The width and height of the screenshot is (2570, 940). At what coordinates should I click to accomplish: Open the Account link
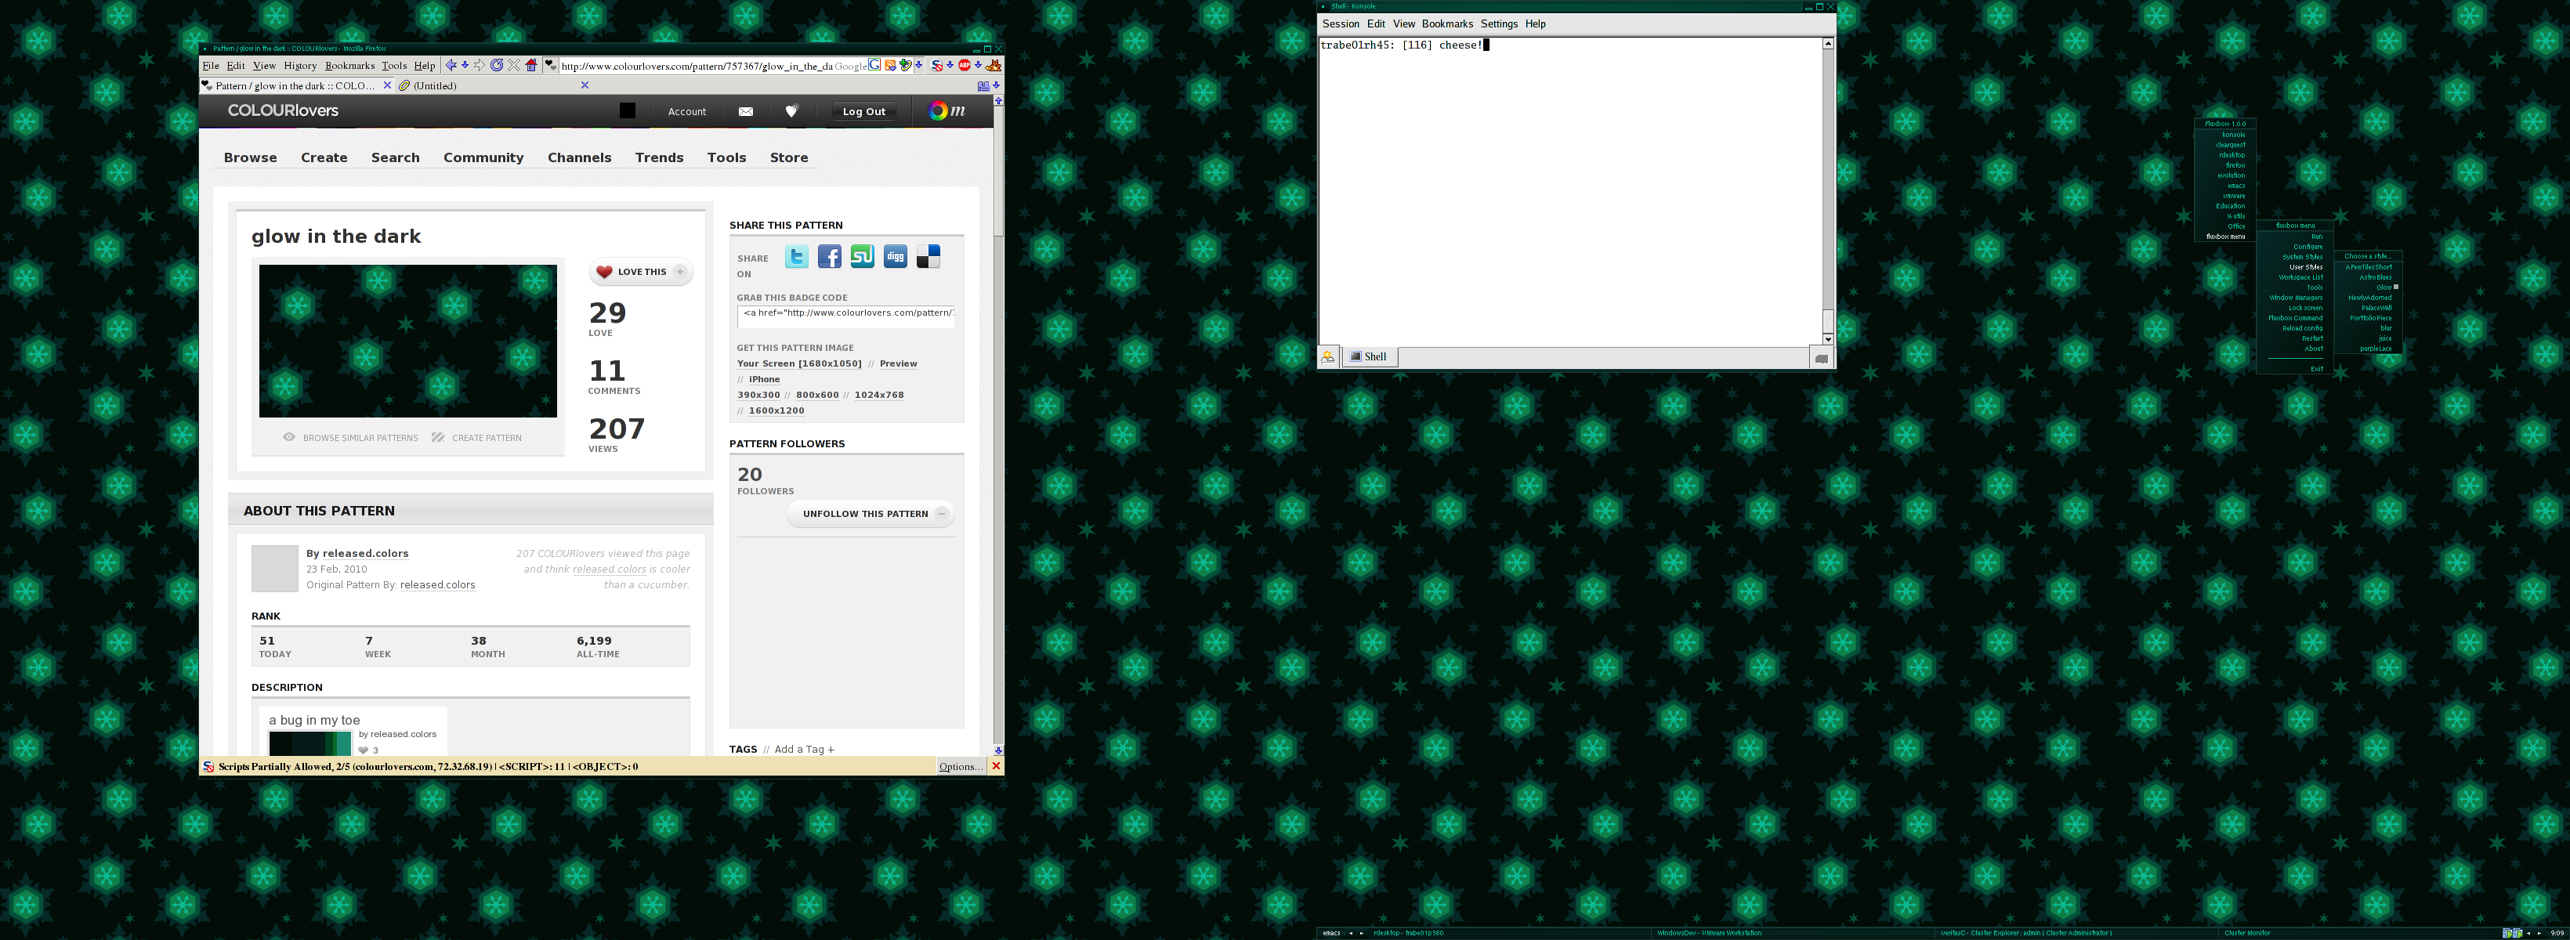686,112
